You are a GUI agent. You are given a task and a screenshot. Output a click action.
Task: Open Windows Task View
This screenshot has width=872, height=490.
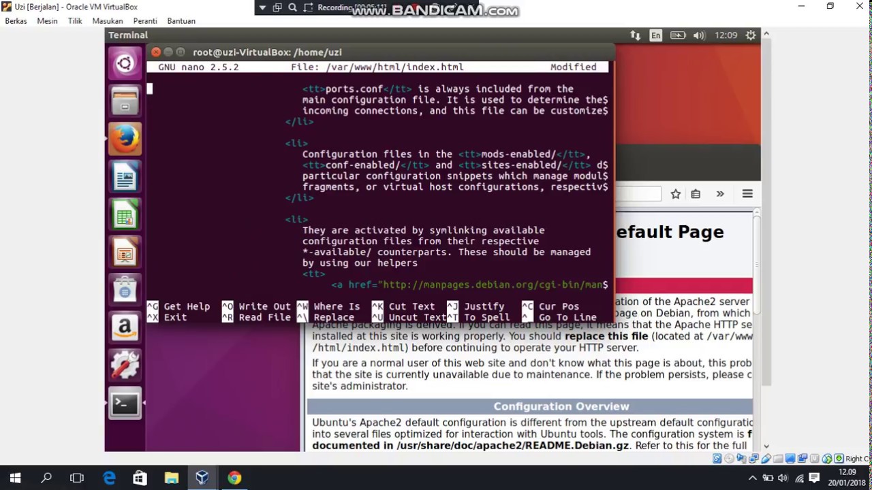[77, 478]
